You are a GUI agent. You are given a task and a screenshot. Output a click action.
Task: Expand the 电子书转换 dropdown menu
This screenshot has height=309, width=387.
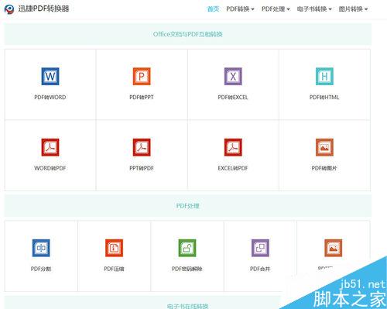click(x=314, y=9)
